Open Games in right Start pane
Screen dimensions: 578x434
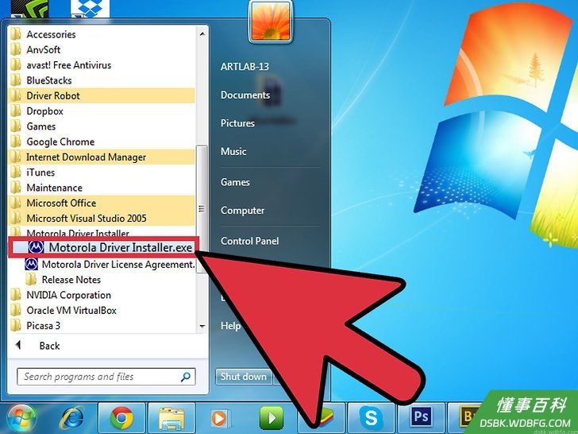[x=235, y=182]
